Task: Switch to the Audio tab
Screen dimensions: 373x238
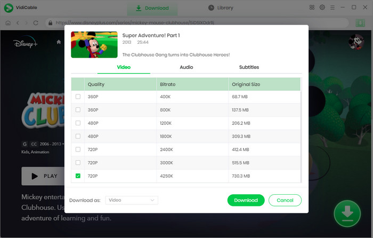Action: pyautogui.click(x=186, y=67)
